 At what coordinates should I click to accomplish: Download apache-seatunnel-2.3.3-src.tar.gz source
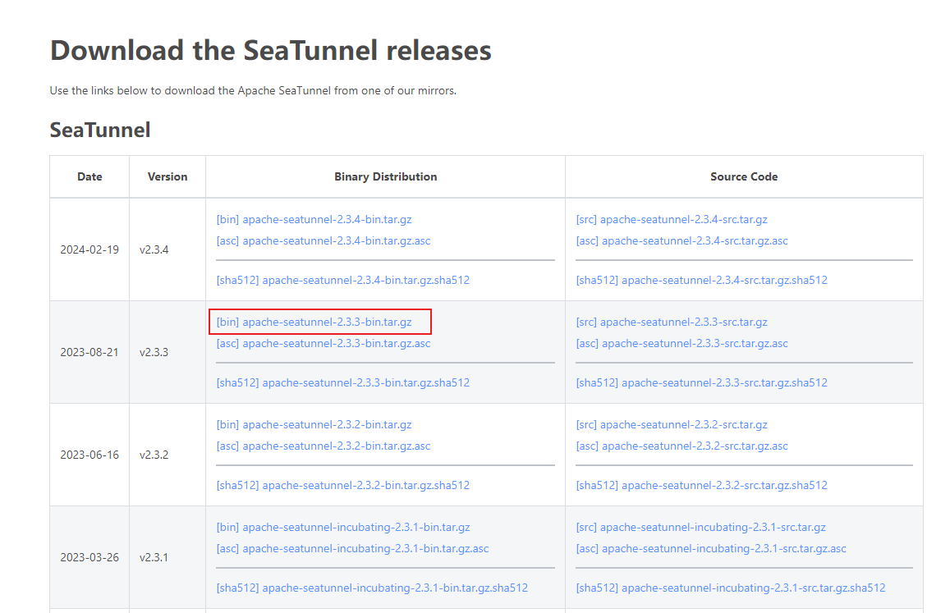pos(671,322)
